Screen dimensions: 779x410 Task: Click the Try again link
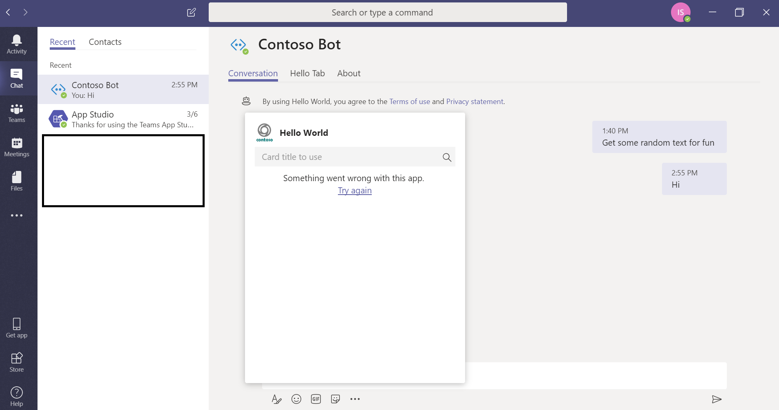tap(355, 191)
